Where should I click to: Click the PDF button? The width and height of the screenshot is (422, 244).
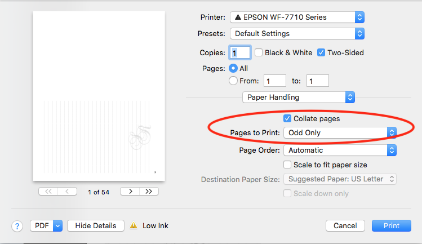click(42, 226)
